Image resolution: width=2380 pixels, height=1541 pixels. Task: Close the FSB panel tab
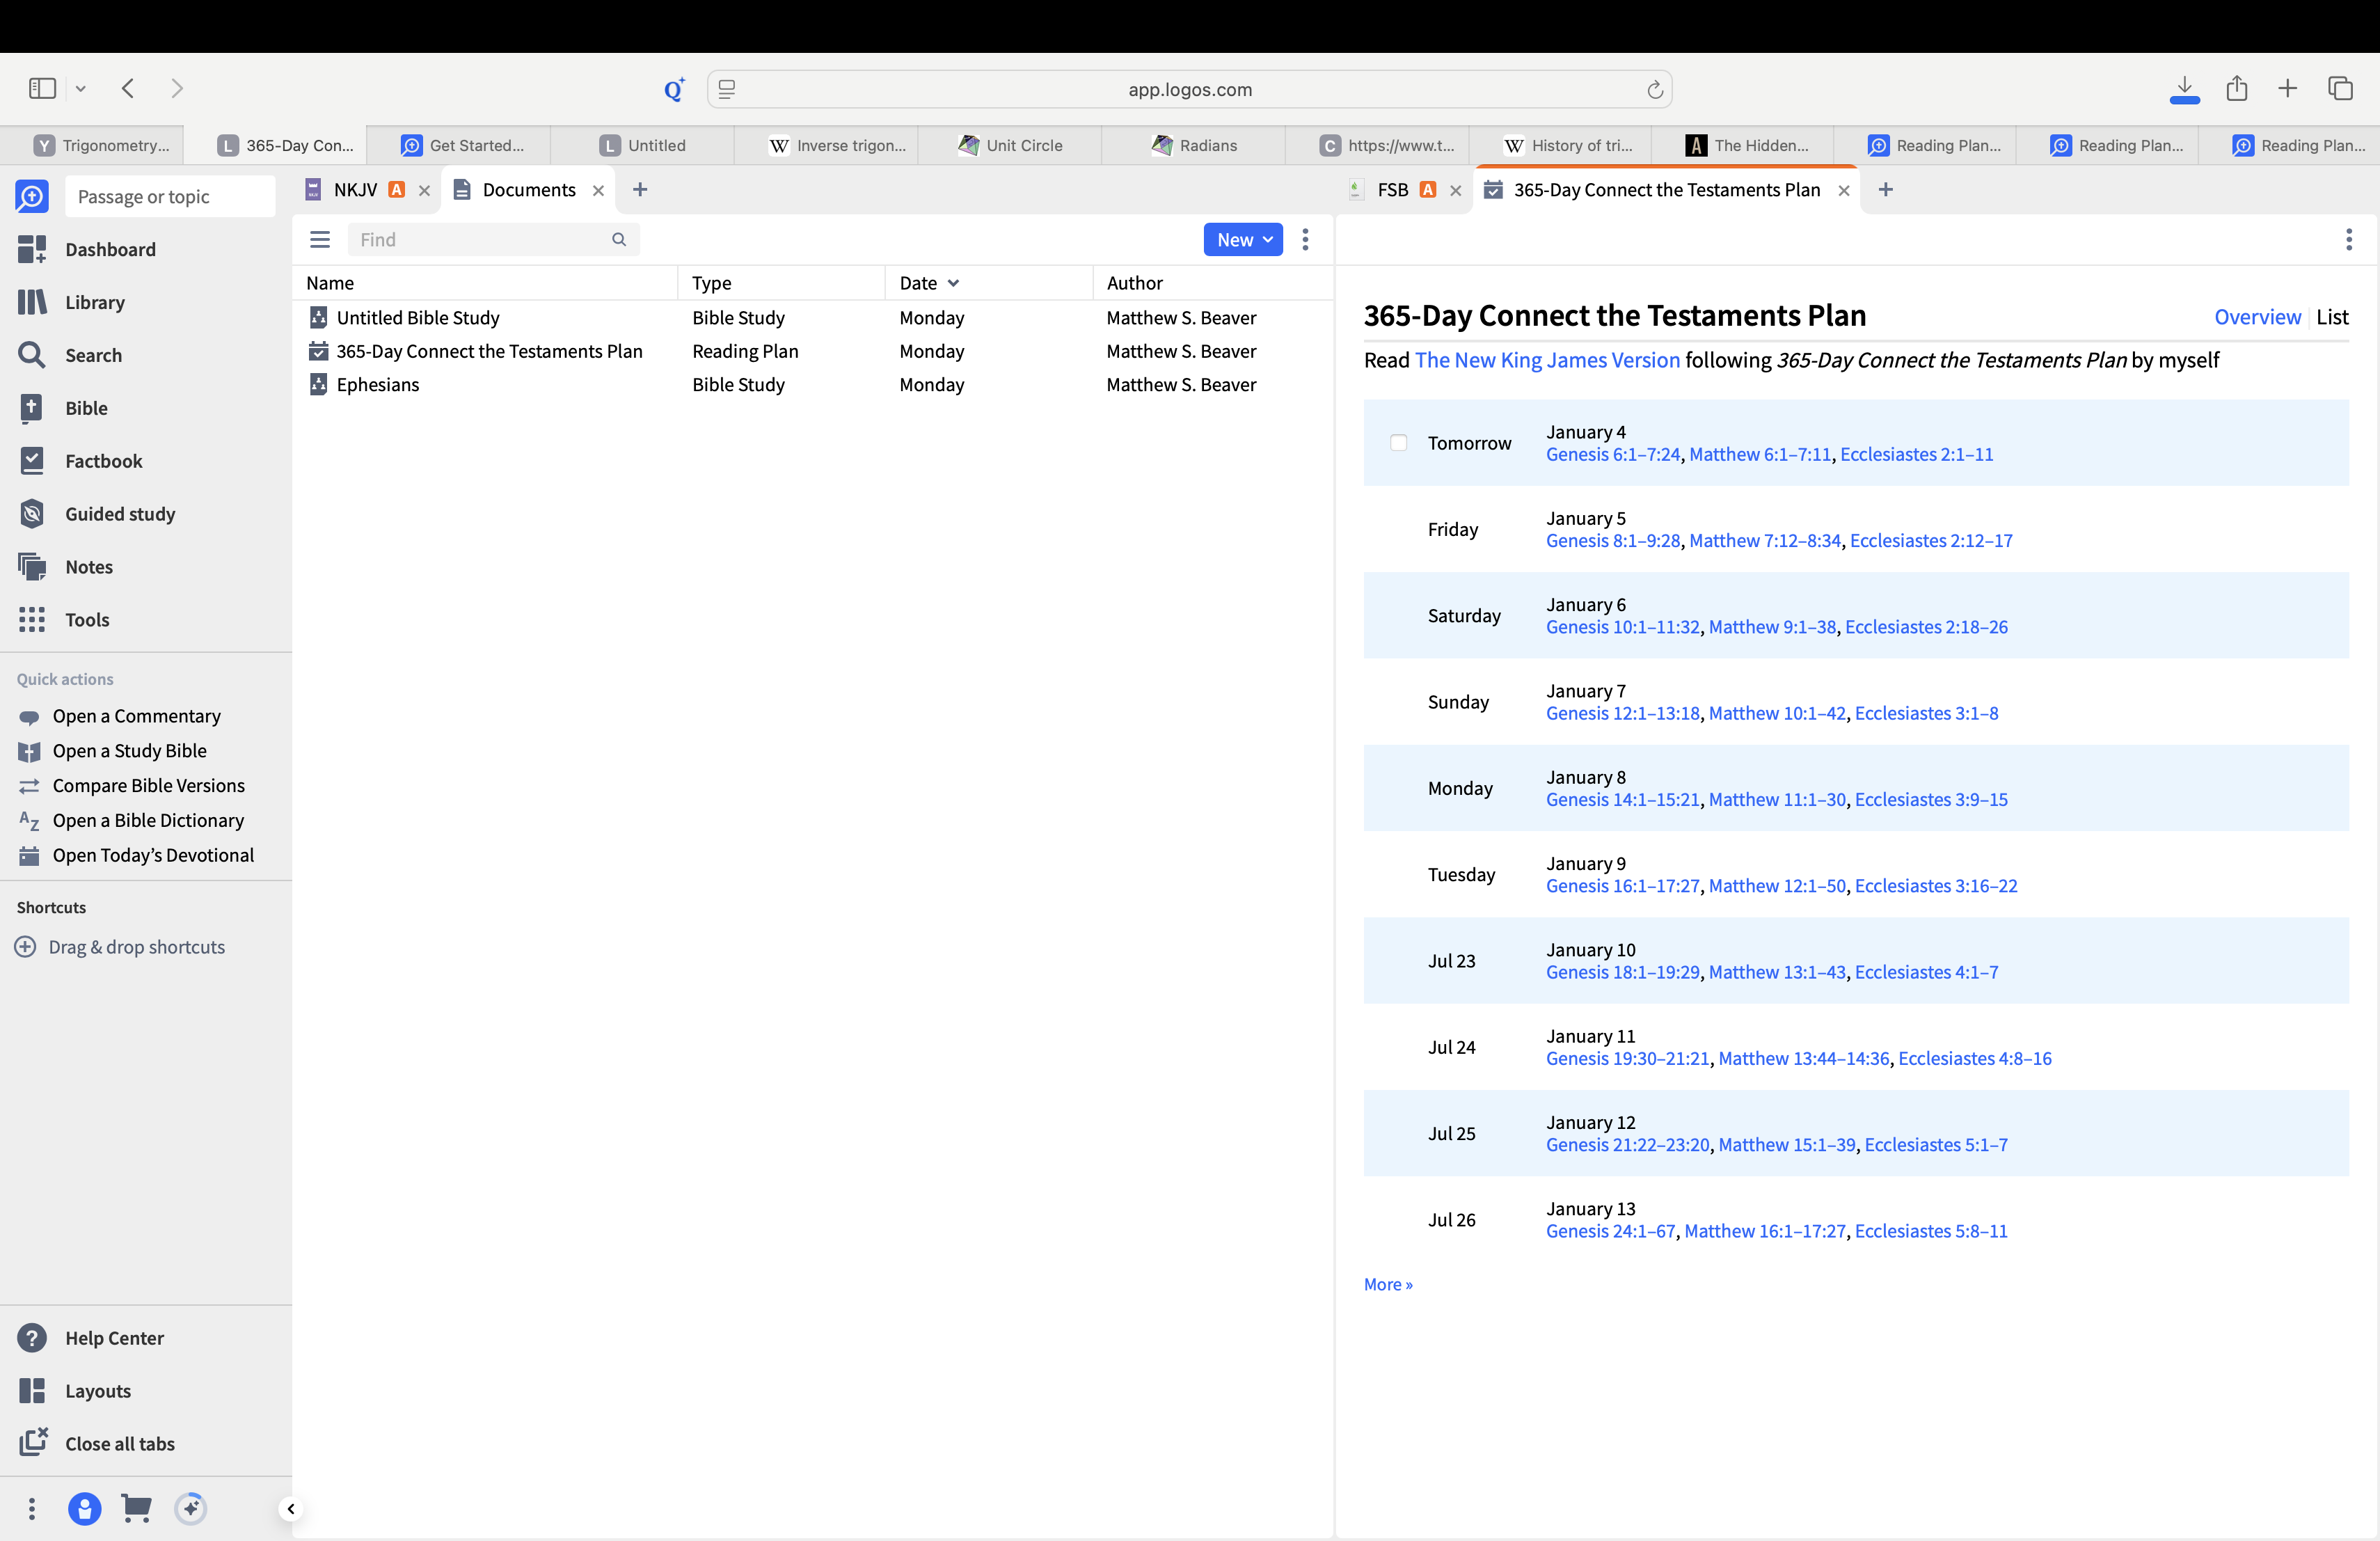coord(1456,190)
